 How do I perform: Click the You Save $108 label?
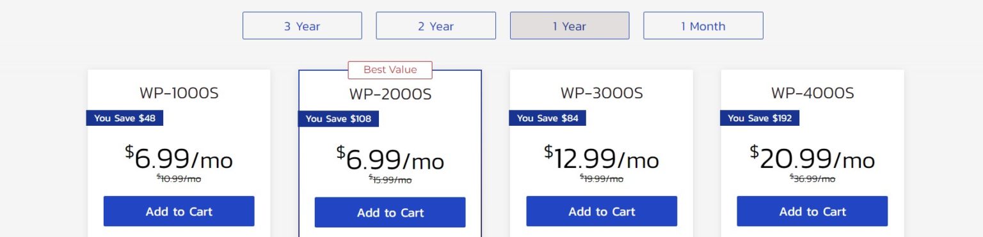(x=339, y=119)
